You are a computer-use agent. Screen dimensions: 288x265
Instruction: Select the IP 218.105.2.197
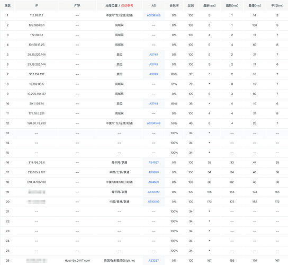pyautogui.click(x=37, y=172)
